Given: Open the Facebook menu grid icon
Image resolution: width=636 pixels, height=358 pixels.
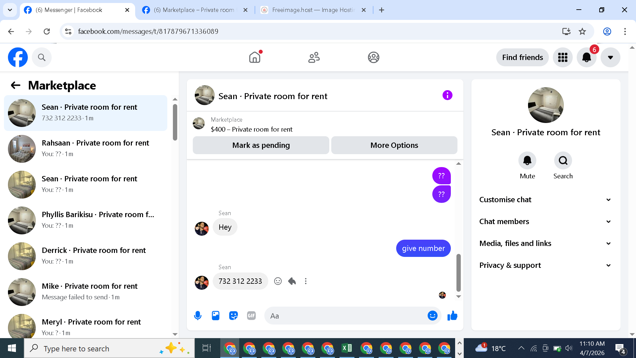Looking at the screenshot, I should (x=563, y=57).
